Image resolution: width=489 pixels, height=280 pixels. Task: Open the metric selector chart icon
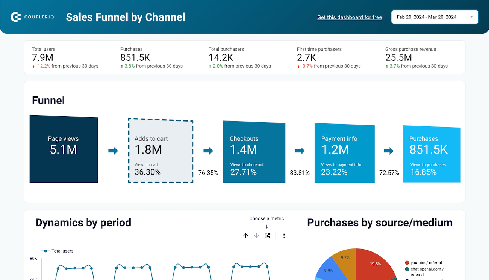pos(267,236)
